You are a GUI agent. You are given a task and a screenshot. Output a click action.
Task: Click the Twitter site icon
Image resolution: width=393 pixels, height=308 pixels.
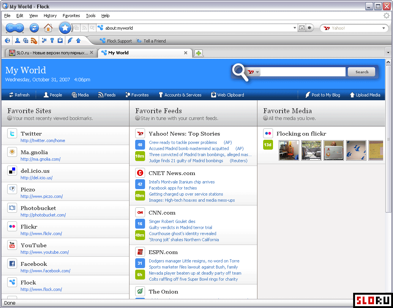pyautogui.click(x=12, y=133)
